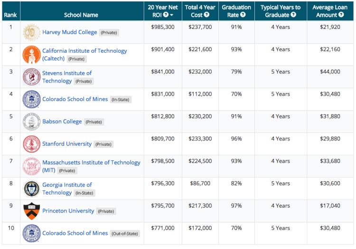This screenshot has width=356, height=249.
Task: Click help icon for Average Loan Amount
Action: (x=341, y=15)
